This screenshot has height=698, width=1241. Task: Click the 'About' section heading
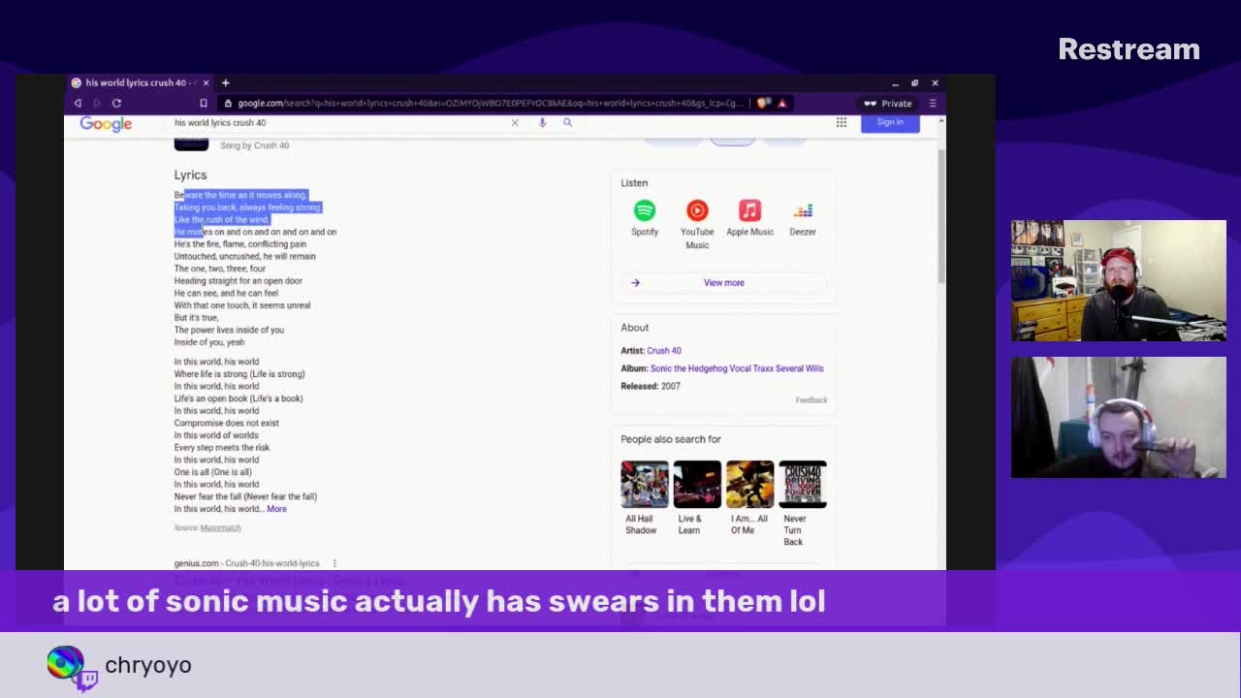coord(634,328)
